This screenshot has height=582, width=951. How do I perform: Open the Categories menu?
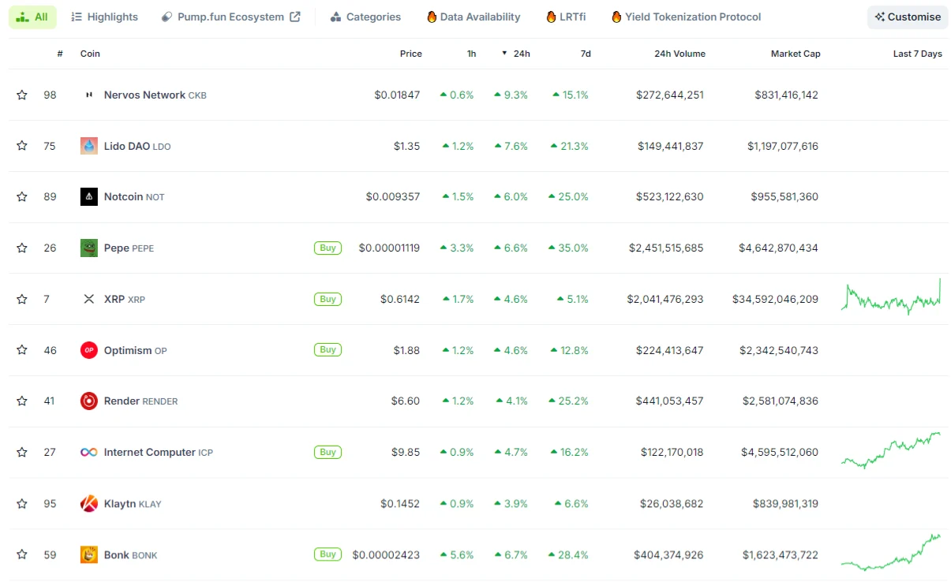coord(365,17)
